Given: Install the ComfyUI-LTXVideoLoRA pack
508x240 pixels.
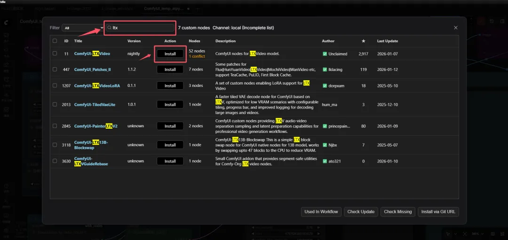Looking at the screenshot, I should (x=170, y=85).
